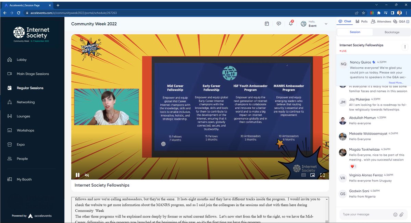Screen dimensions: 411x223
Task: Select the Session chat tab
Action: (x=355, y=32)
